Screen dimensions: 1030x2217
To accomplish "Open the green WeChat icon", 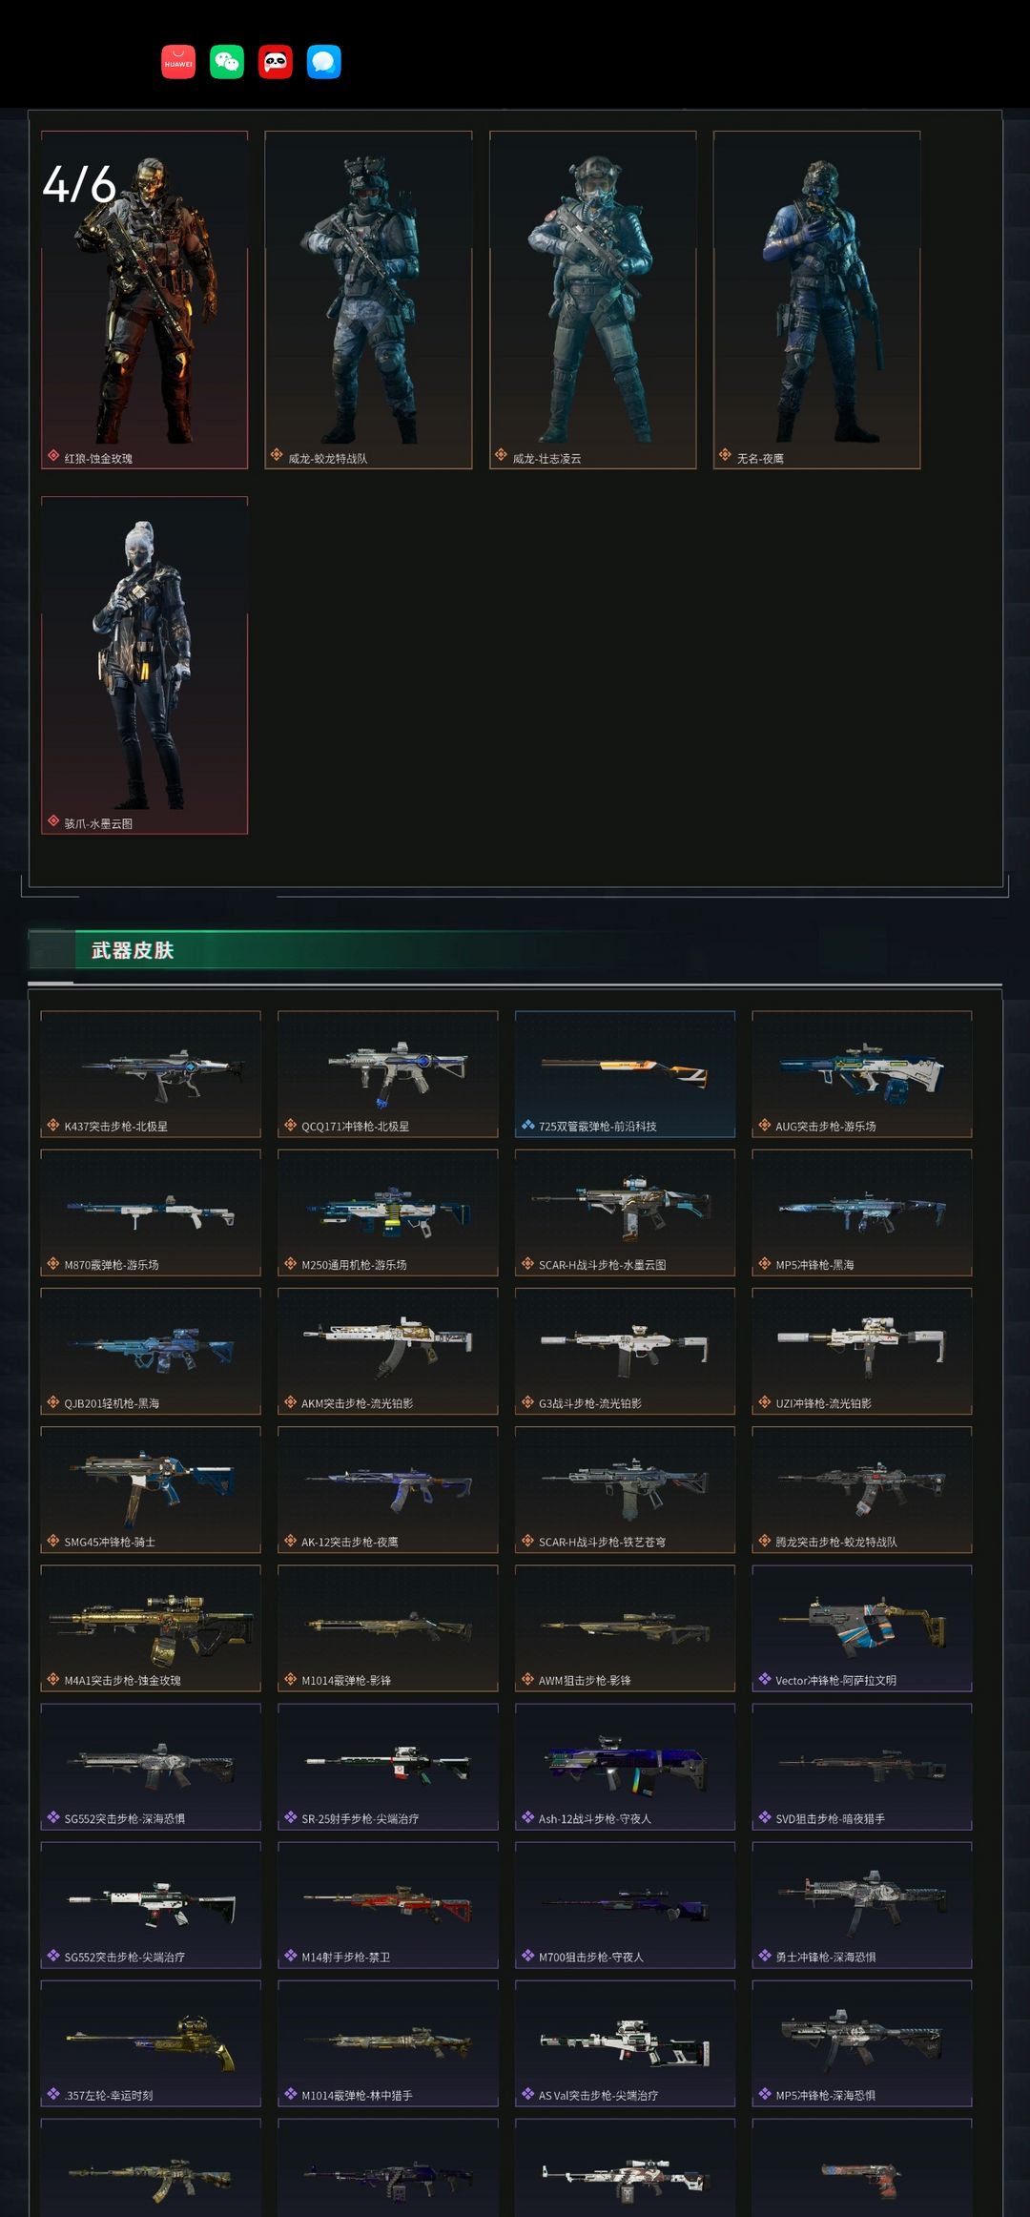I will point(227,62).
